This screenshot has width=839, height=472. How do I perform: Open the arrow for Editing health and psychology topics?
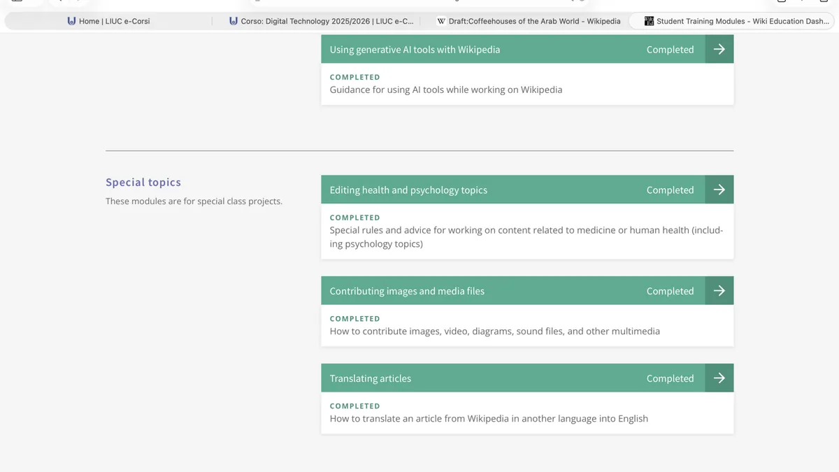pos(719,189)
